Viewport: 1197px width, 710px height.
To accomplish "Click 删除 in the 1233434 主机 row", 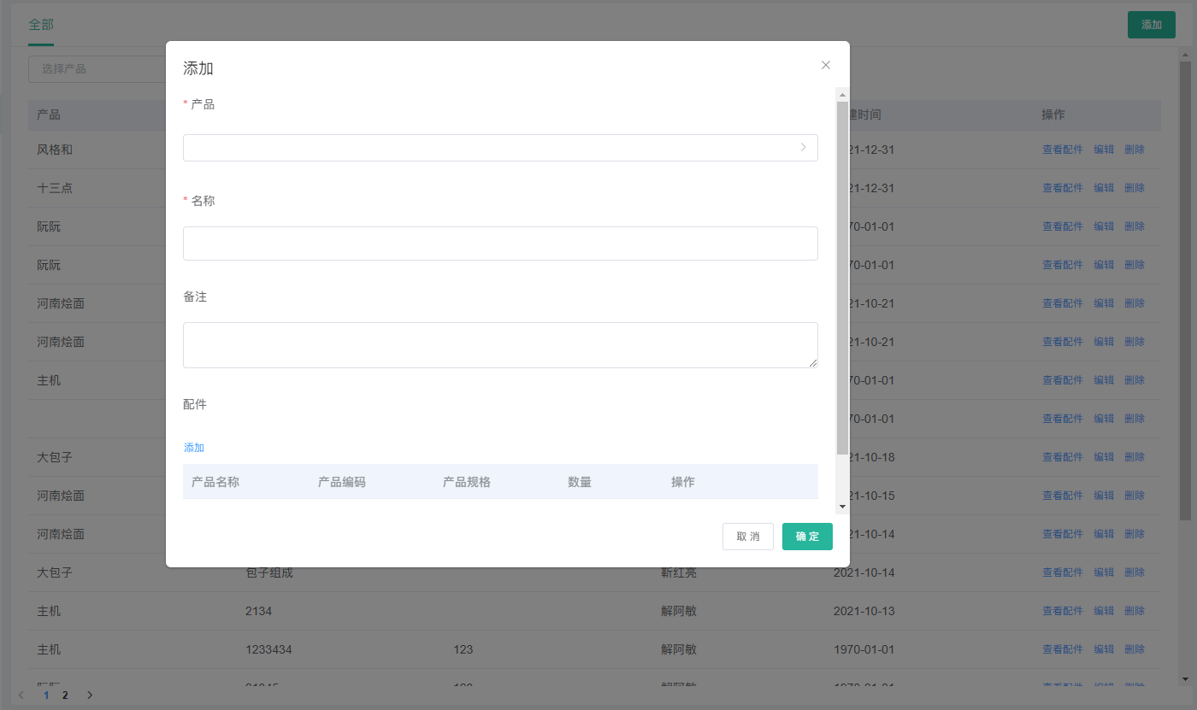I will coord(1135,649).
